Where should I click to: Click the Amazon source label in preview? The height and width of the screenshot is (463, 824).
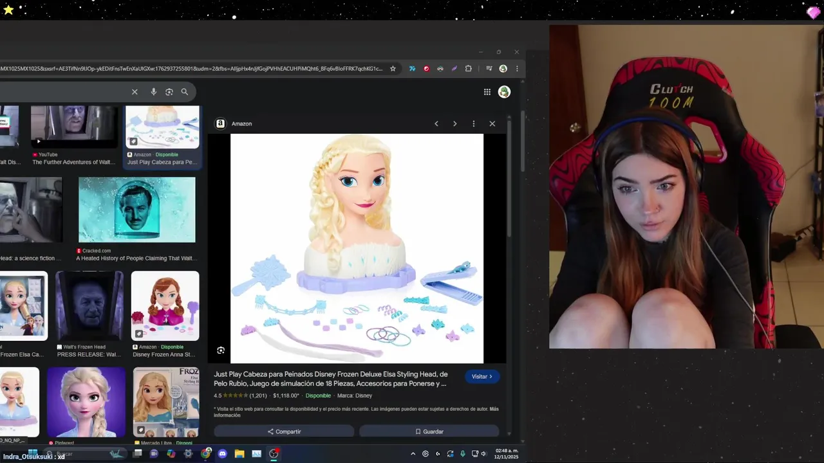(241, 123)
